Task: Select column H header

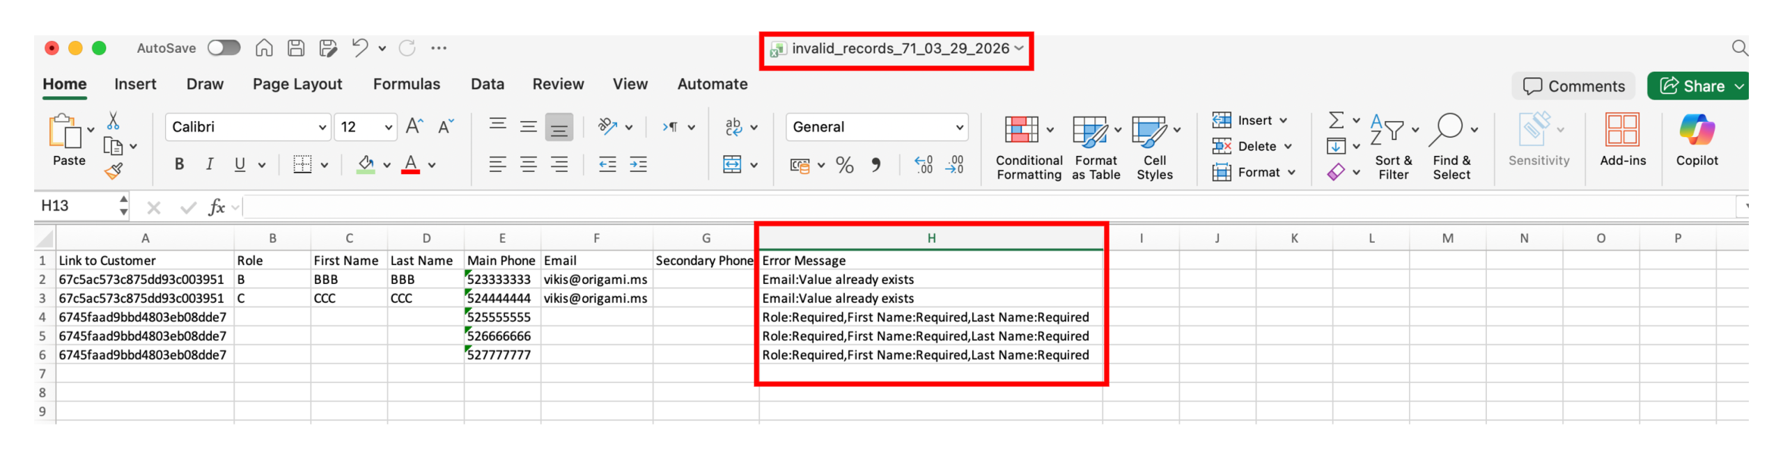Action: pyautogui.click(x=931, y=239)
